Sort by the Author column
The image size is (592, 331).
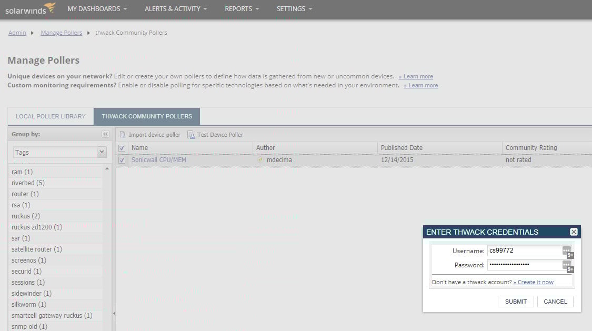(x=315, y=147)
